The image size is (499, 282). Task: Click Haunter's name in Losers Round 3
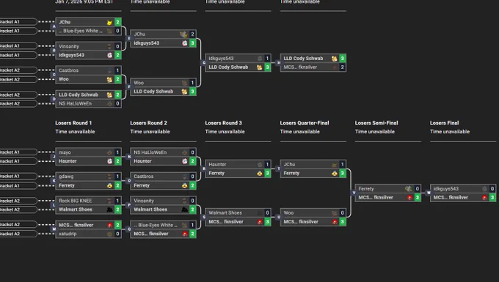pos(217,165)
